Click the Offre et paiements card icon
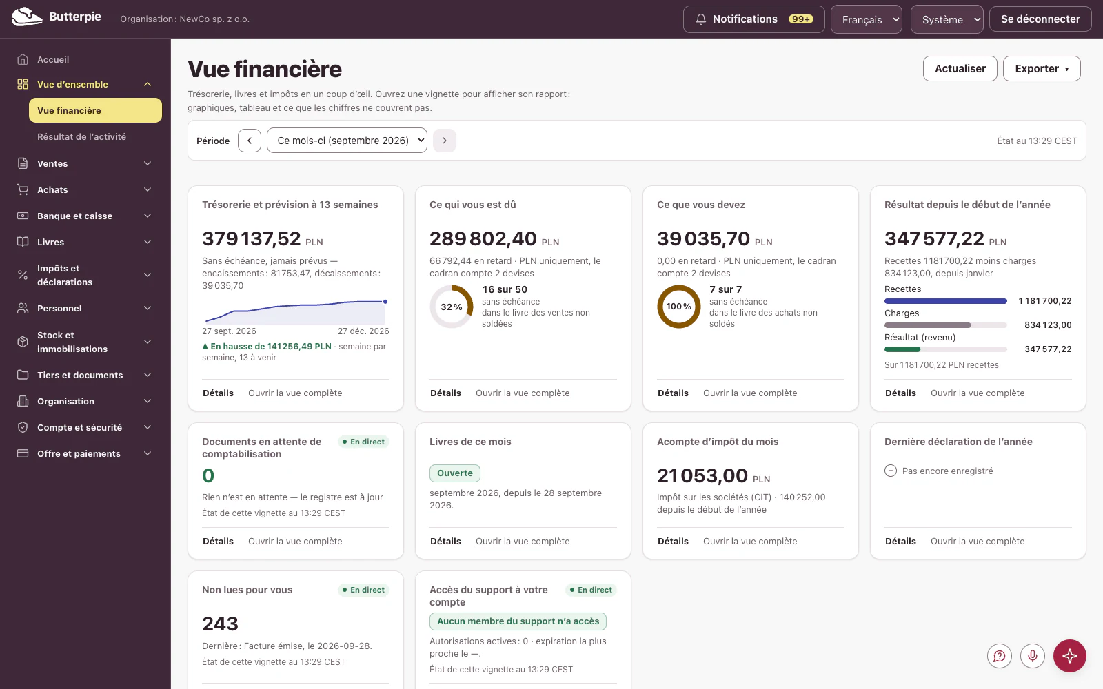Viewport: 1103px width, 689px height. 23,453
